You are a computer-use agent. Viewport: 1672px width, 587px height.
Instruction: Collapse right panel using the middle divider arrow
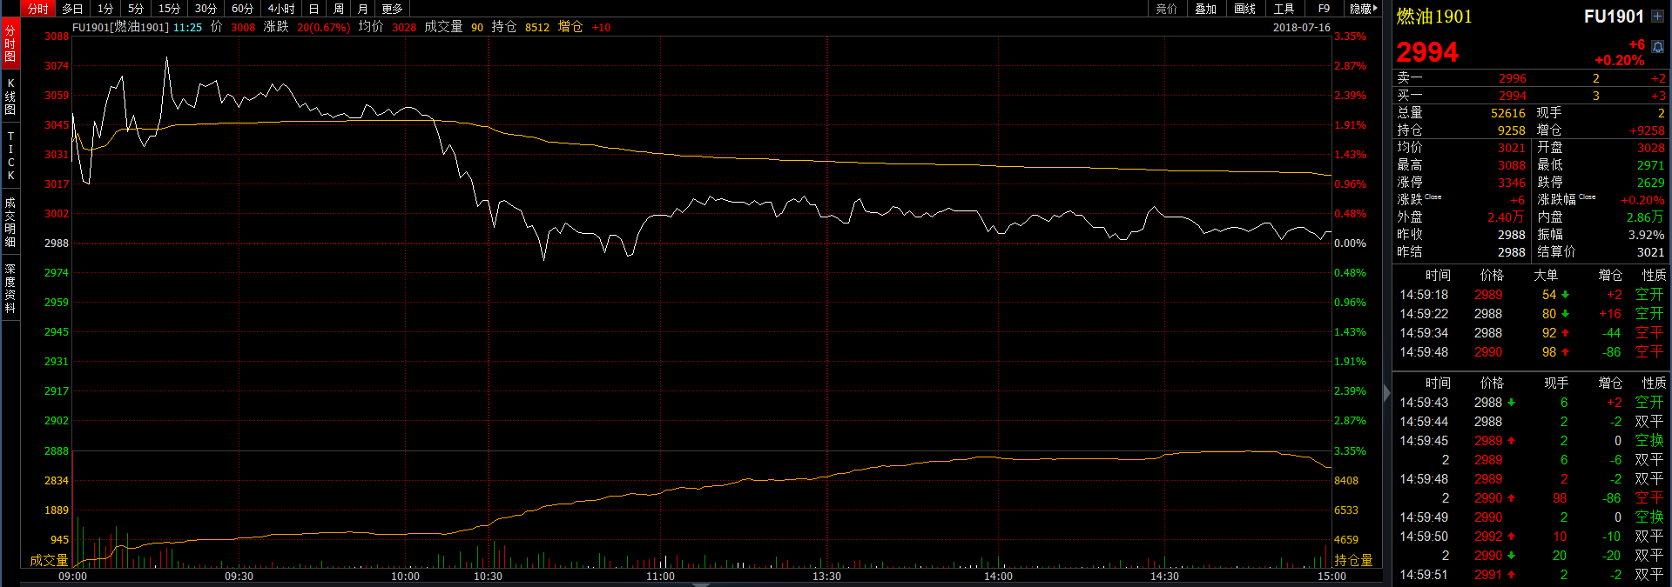pos(1386,393)
